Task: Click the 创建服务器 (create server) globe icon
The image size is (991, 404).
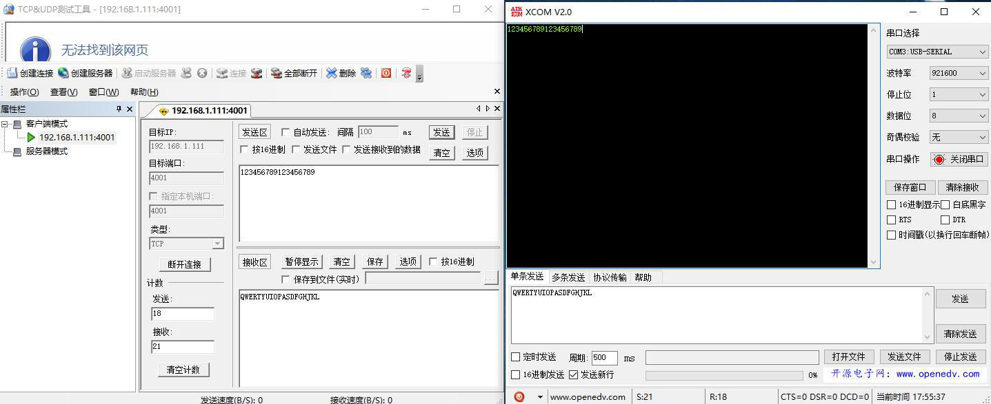Action: pos(63,73)
